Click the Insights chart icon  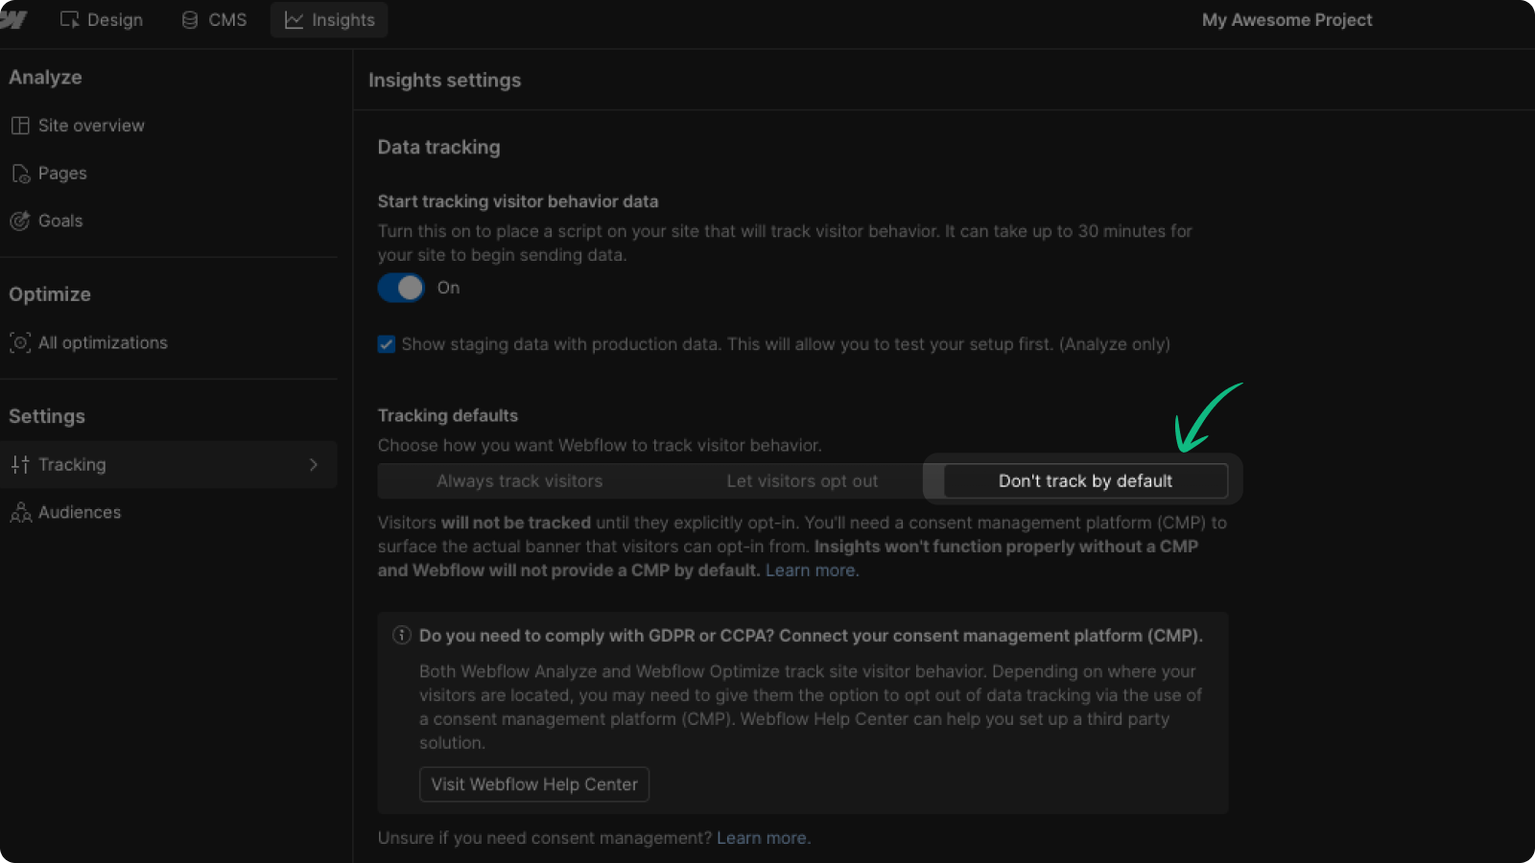294,20
